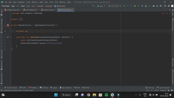Click the Search Everywhere magnifier icon

coord(165,6)
